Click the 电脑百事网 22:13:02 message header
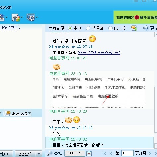 [x=68, y=139]
